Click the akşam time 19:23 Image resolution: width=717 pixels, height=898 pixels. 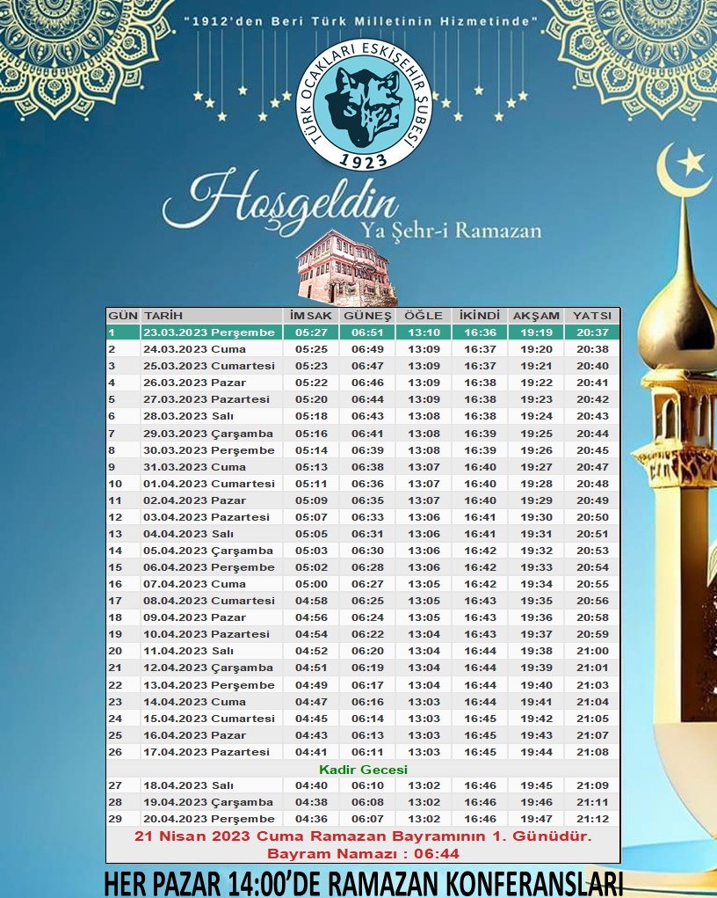(536, 399)
